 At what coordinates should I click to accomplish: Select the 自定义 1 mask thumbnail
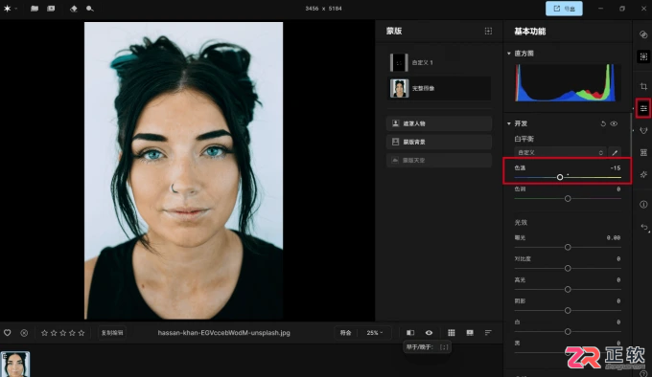[399, 62]
